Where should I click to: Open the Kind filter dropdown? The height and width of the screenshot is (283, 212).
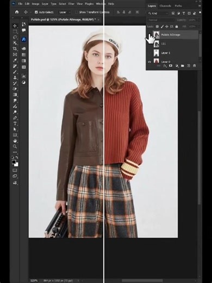pos(159,13)
